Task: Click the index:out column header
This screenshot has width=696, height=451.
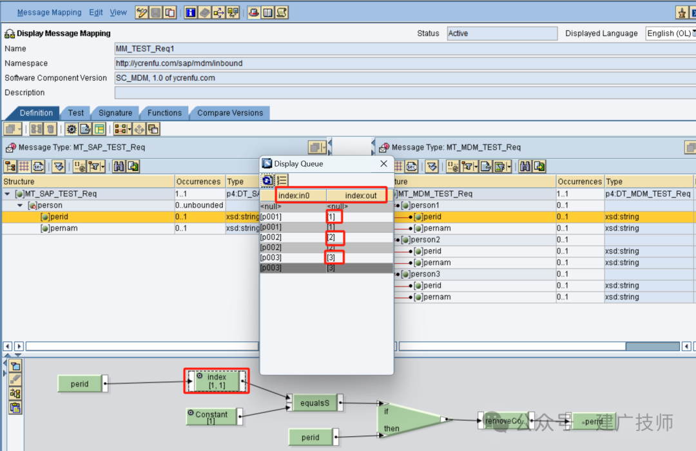Action: point(360,195)
